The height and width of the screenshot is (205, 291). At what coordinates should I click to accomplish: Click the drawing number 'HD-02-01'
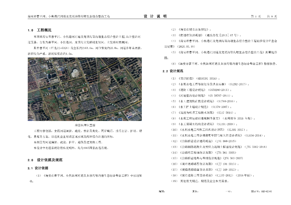(267, 191)
